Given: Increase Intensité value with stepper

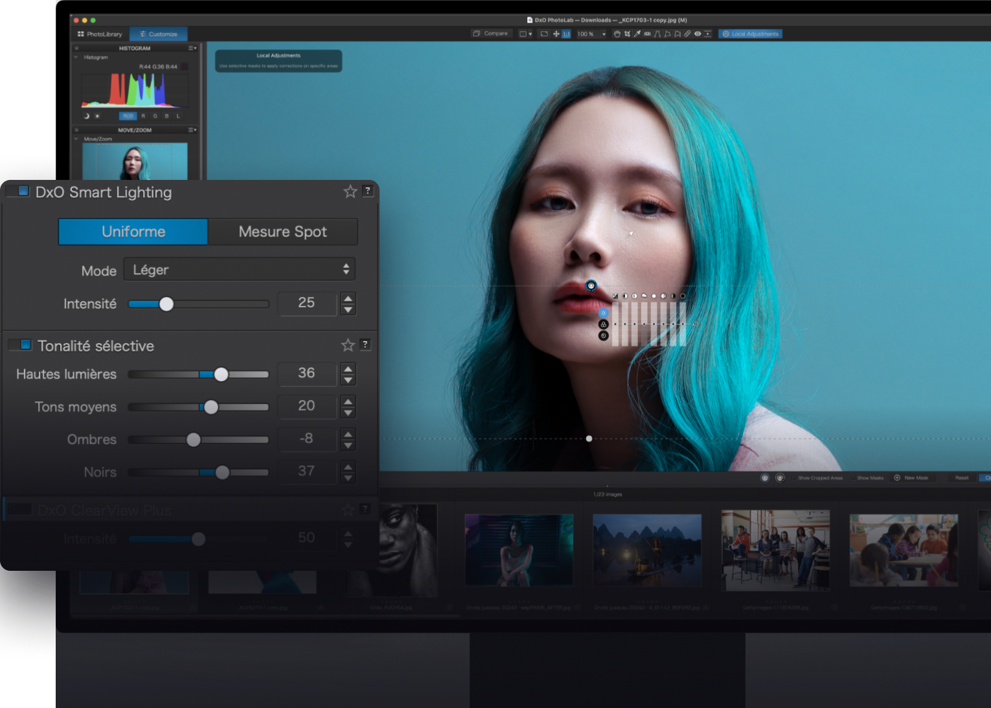Looking at the screenshot, I should coord(348,298).
